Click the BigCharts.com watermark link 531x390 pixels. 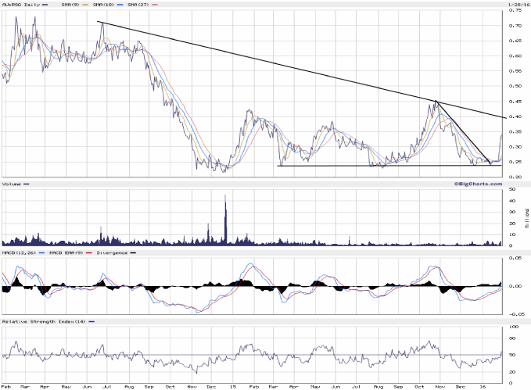coord(475,184)
